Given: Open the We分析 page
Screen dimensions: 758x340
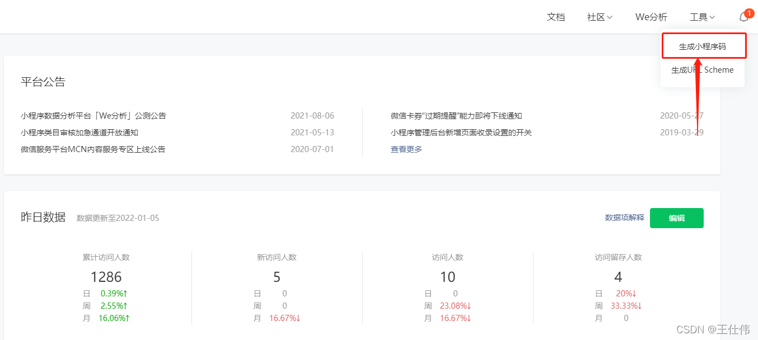Looking at the screenshot, I should tap(651, 17).
